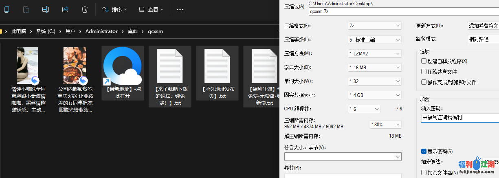Click the Delete trash can icon
499x178 pixels.
tap(85, 9)
